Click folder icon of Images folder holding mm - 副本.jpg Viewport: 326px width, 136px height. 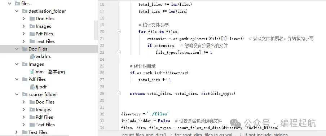tap(25, 64)
